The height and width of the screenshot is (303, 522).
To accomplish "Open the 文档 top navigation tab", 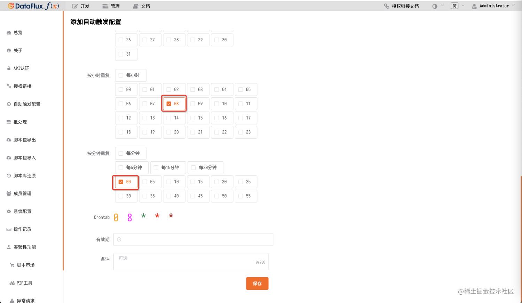I will coord(141,6).
